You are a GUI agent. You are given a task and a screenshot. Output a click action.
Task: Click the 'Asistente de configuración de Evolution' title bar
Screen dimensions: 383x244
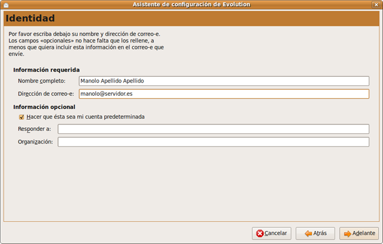pyautogui.click(x=191, y=5)
